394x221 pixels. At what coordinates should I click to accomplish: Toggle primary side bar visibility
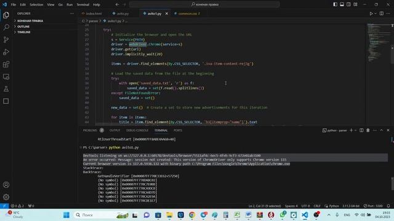click(335, 4)
